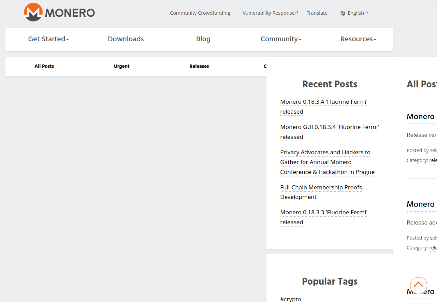Open the Community Crowdfunding link

tap(200, 13)
